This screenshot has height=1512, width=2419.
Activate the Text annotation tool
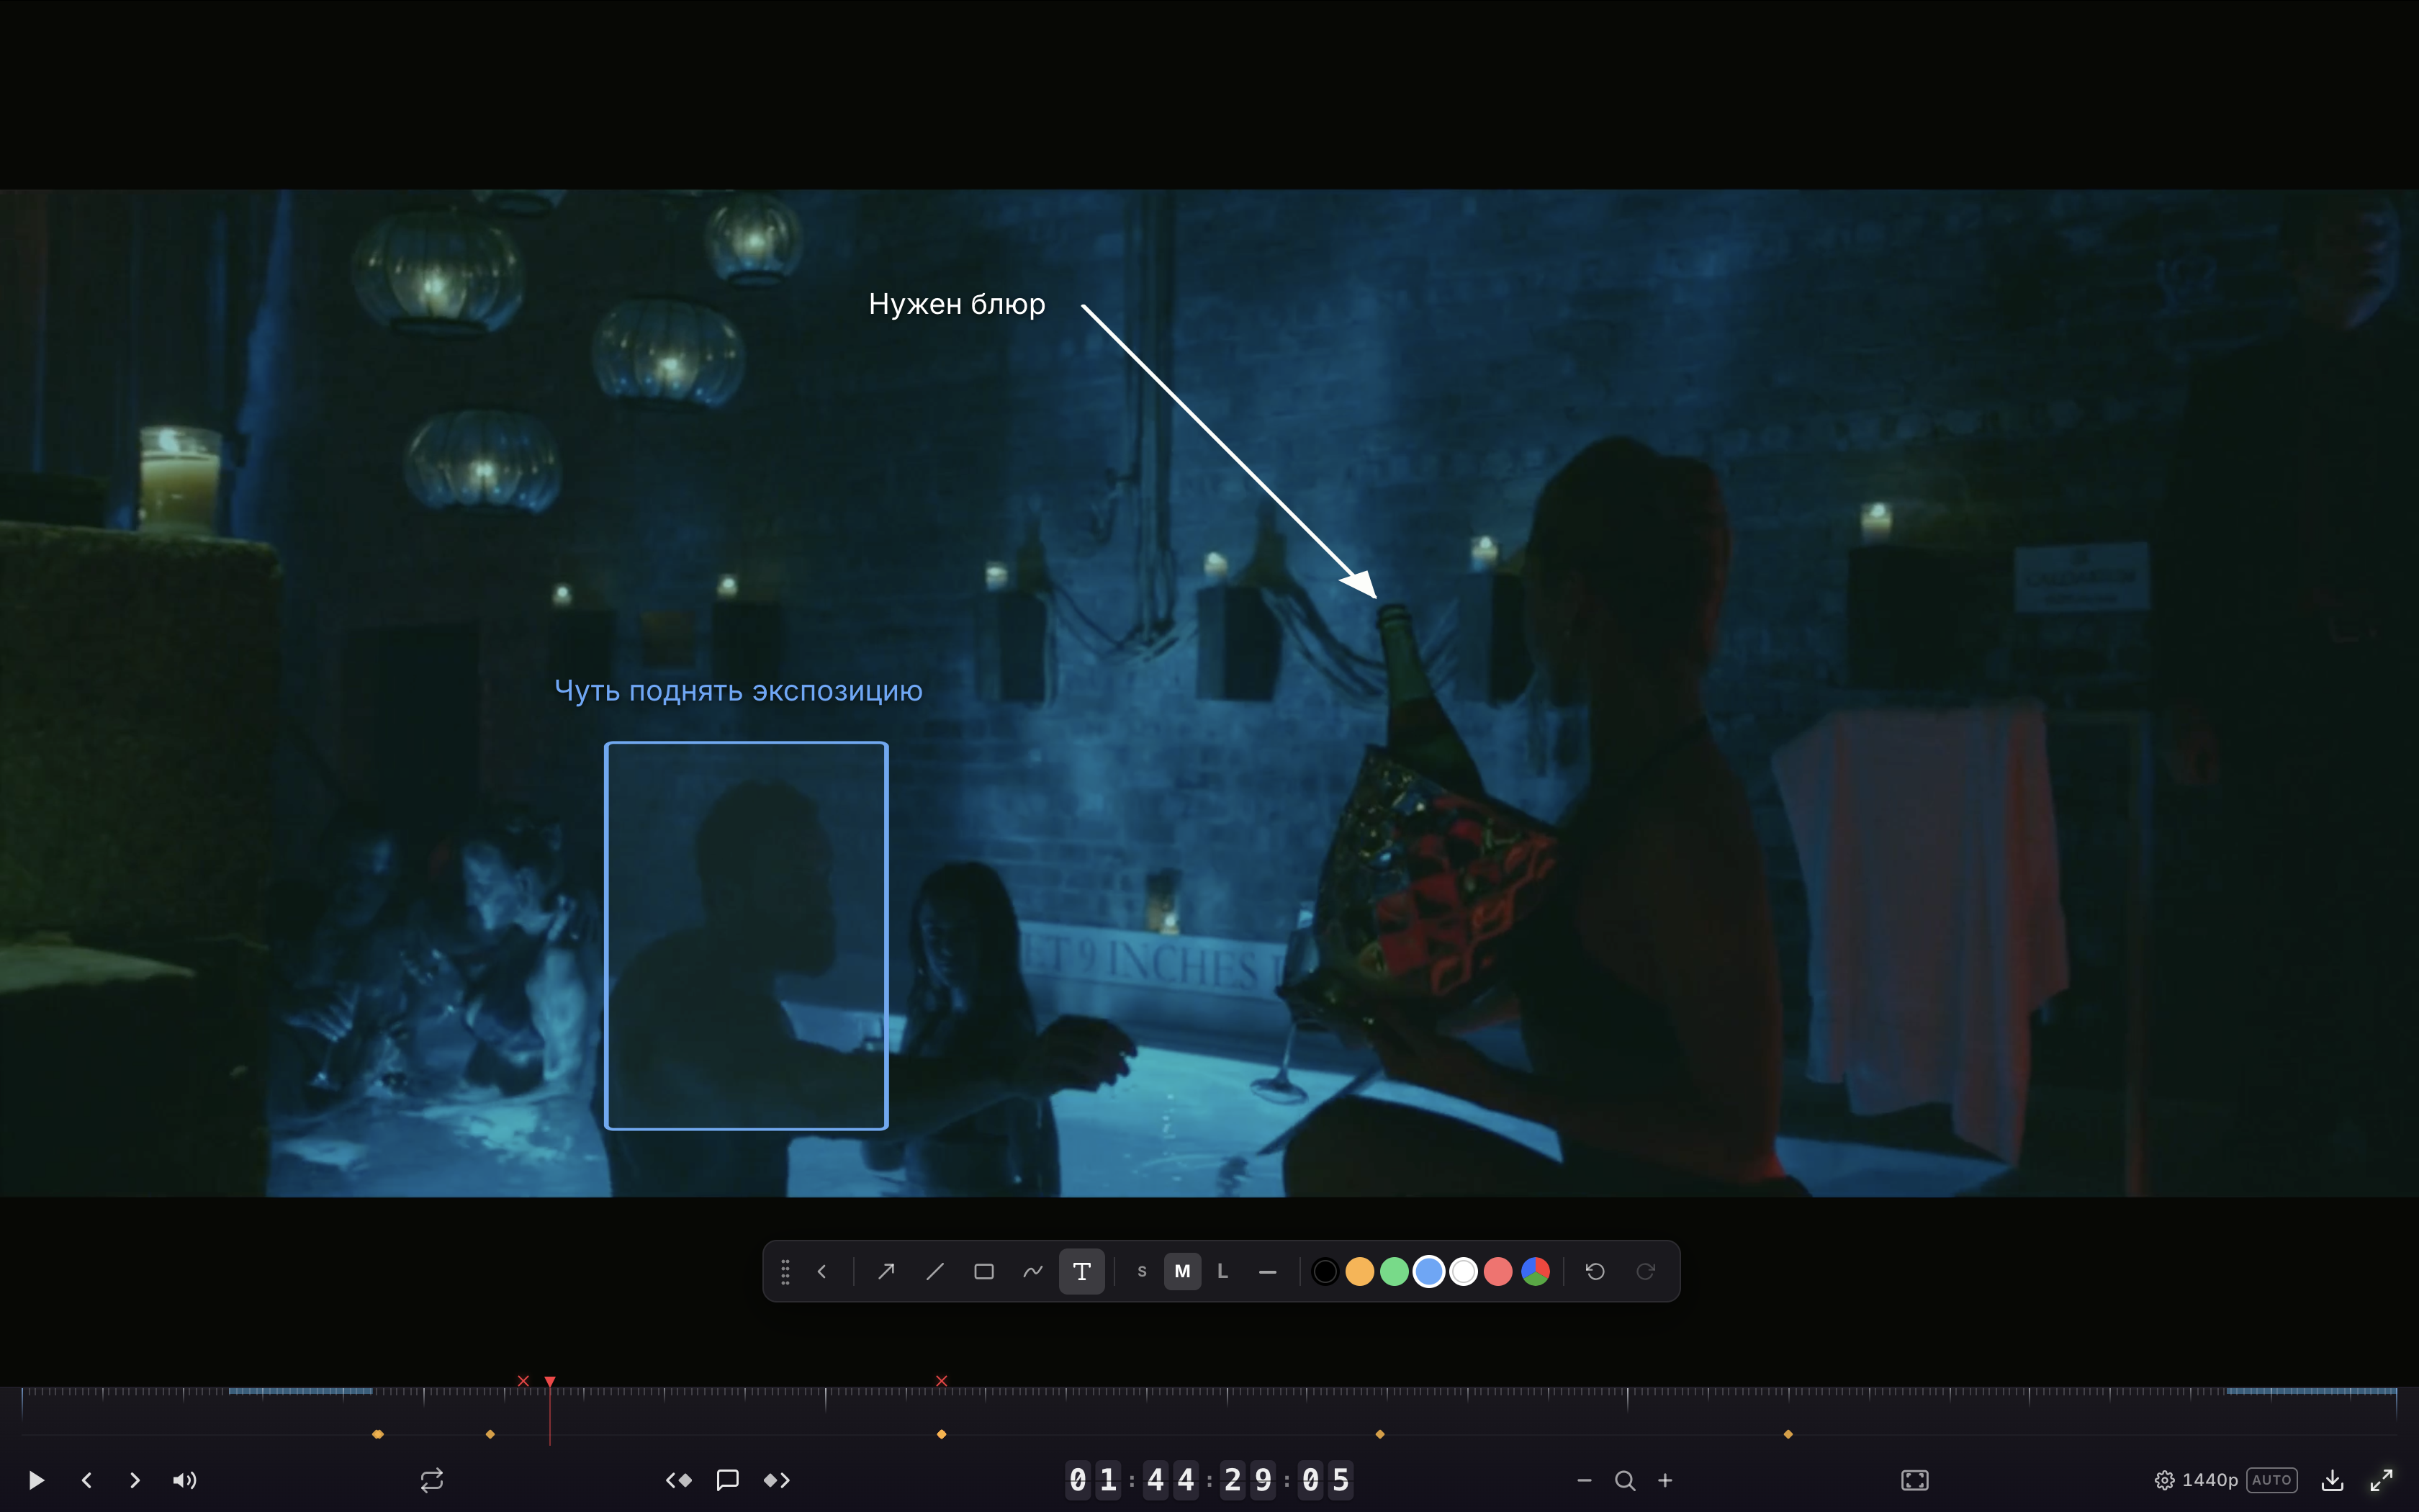[x=1081, y=1271]
